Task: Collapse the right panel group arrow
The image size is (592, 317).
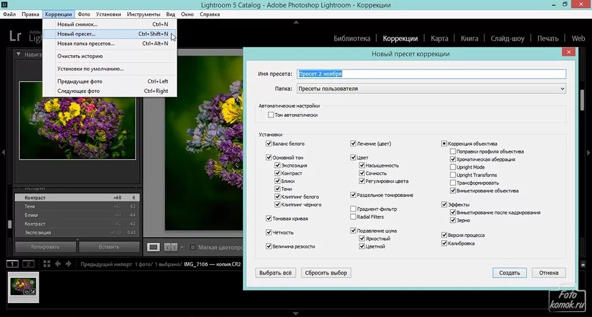Action: [x=589, y=153]
